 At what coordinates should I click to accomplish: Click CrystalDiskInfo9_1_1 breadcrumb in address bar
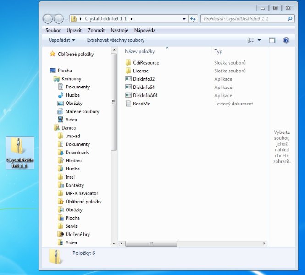(106, 19)
